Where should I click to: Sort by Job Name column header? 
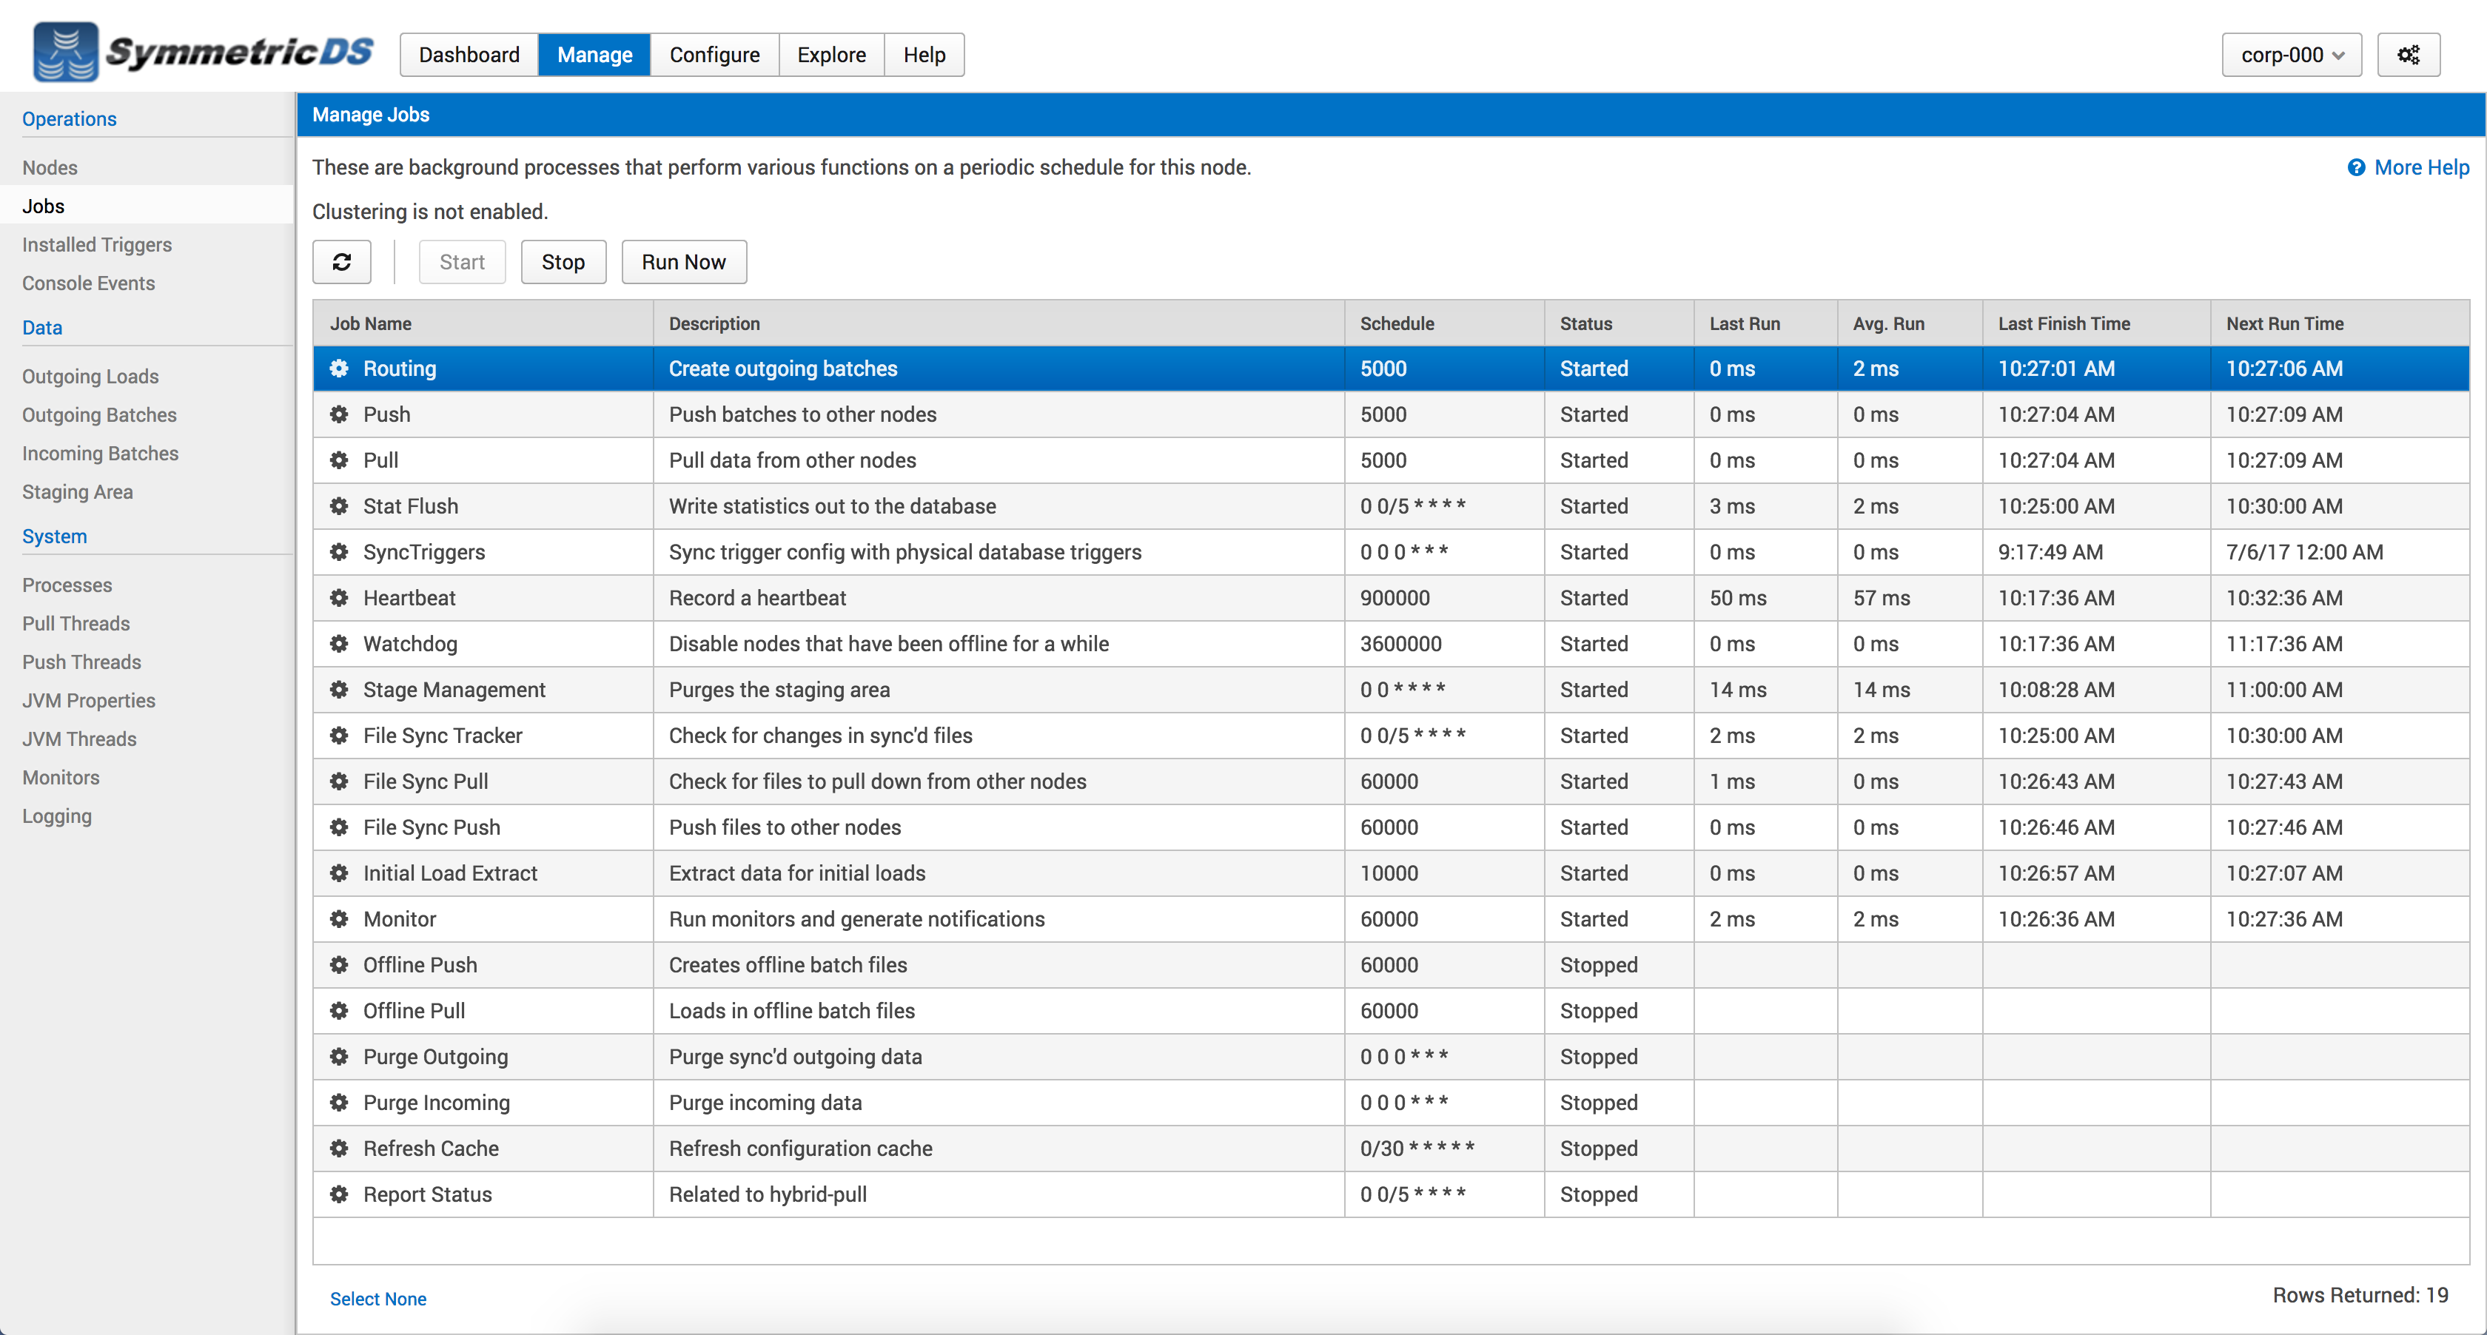[483, 323]
